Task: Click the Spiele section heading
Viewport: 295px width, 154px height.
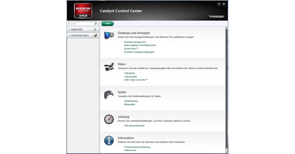Action: coord(122,92)
